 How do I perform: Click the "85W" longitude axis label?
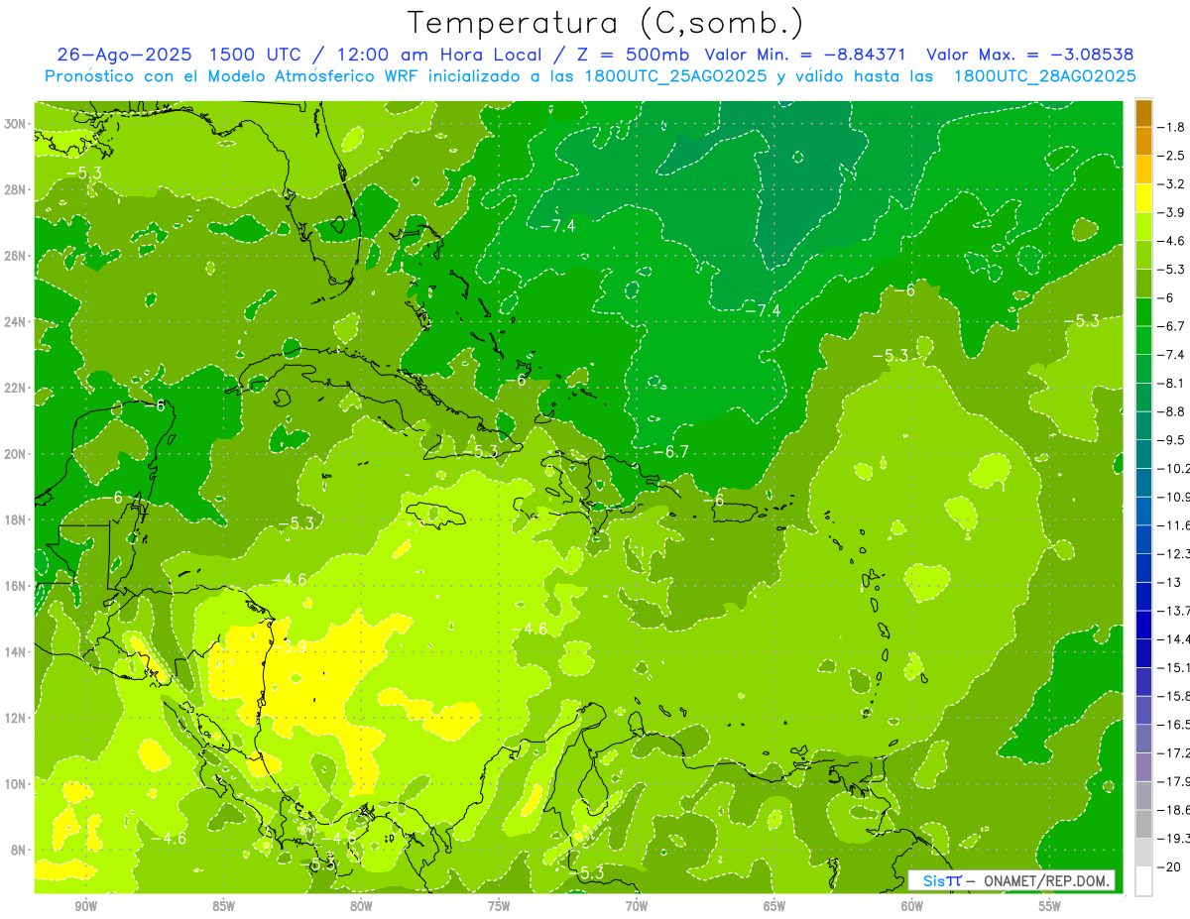[x=223, y=906]
